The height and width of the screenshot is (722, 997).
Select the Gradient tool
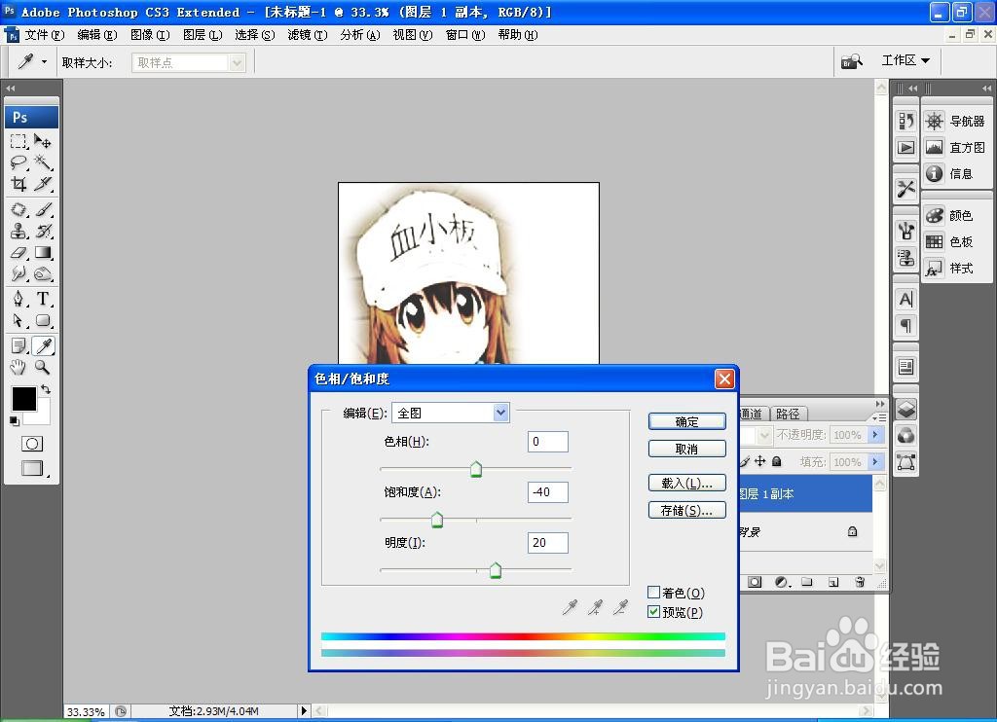click(x=43, y=252)
